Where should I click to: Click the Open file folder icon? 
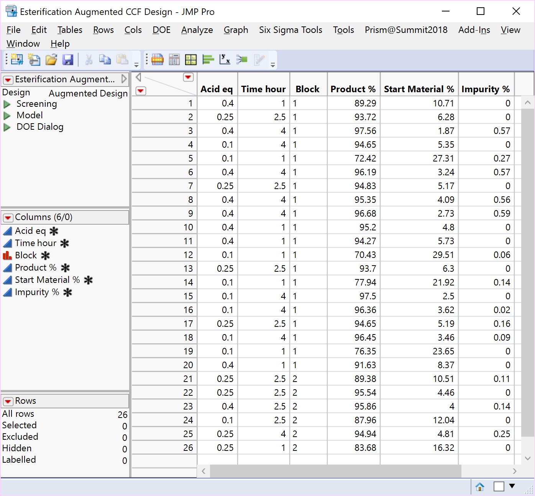(x=51, y=59)
